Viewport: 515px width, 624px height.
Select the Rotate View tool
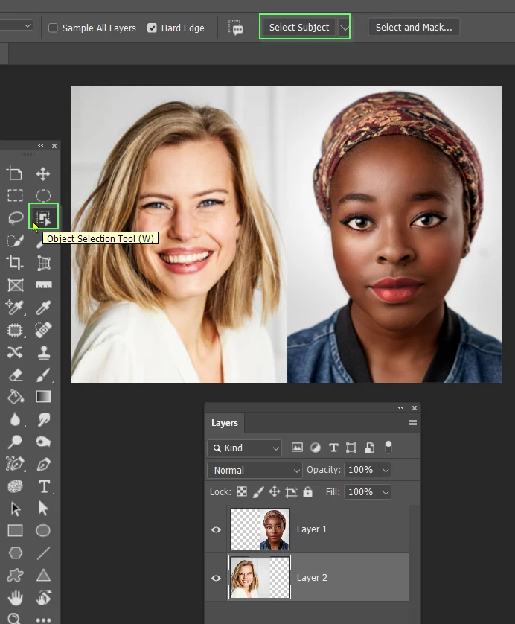click(x=43, y=597)
